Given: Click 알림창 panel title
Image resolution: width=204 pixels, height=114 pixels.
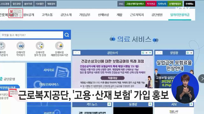Looking at the screenshot, I should 174,53.
